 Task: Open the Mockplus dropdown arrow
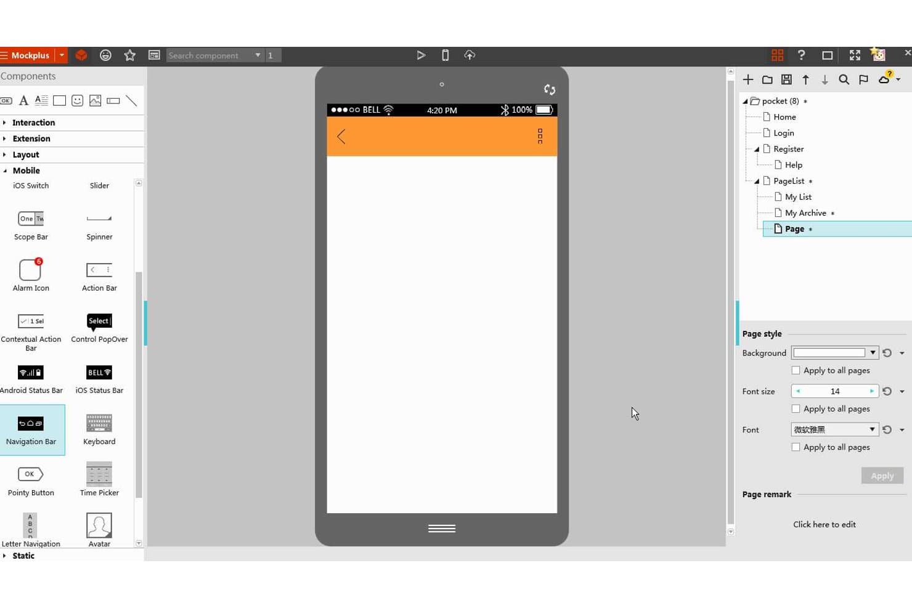(62, 55)
